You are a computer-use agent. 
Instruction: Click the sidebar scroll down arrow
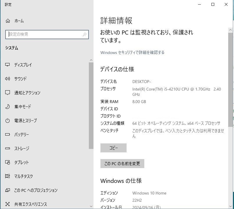point(91,206)
